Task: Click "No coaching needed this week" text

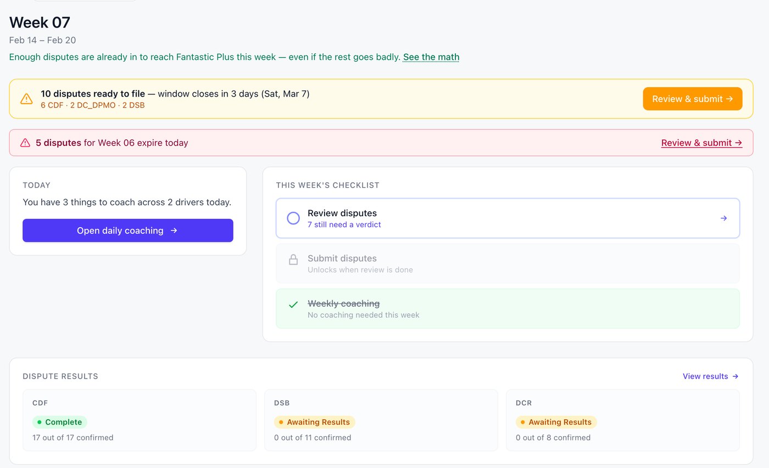Action: [x=364, y=315]
